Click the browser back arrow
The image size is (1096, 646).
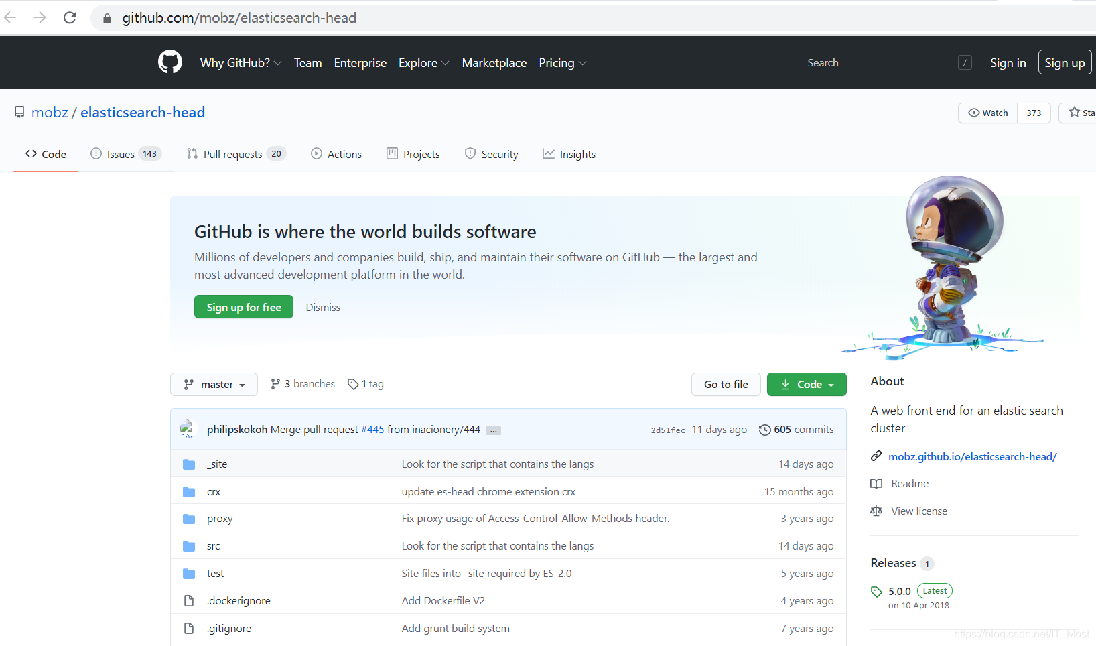click(10, 18)
